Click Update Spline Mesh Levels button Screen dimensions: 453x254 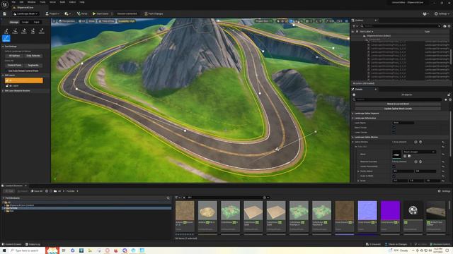[x=398, y=109]
